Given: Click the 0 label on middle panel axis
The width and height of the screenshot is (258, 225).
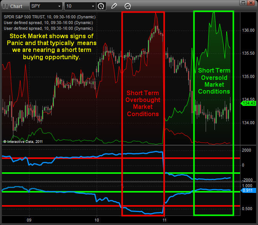Looking at the screenshot, I should (x=243, y=165).
